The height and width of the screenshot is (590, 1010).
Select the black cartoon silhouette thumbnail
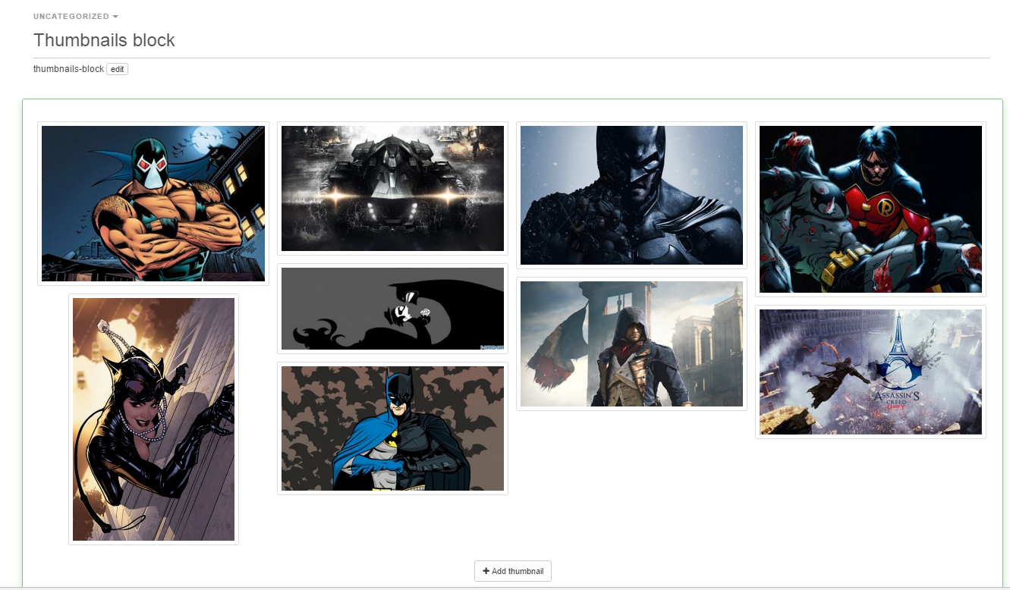click(392, 309)
